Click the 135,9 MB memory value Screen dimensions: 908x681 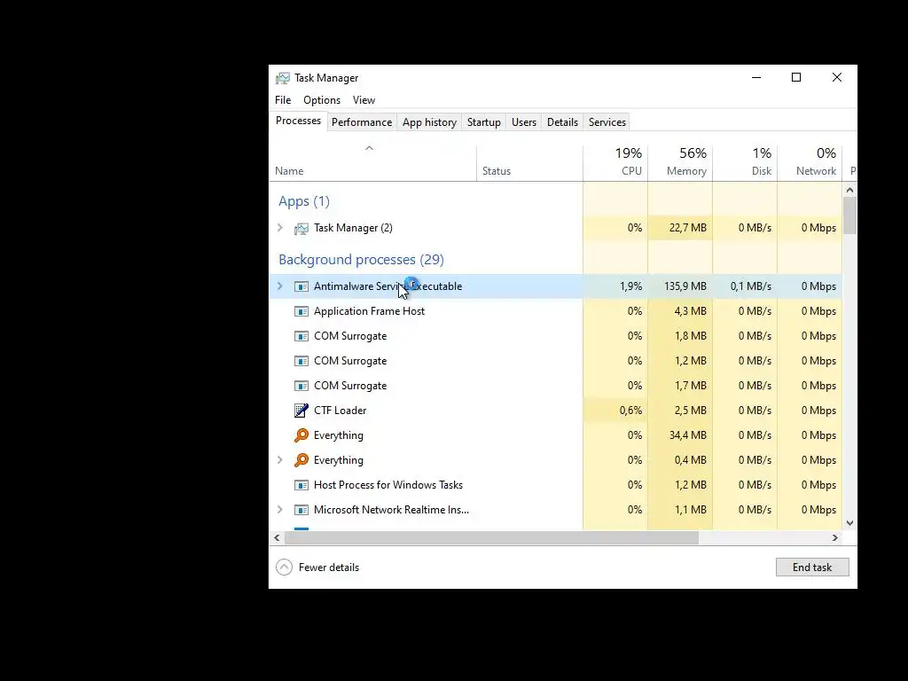pos(685,286)
